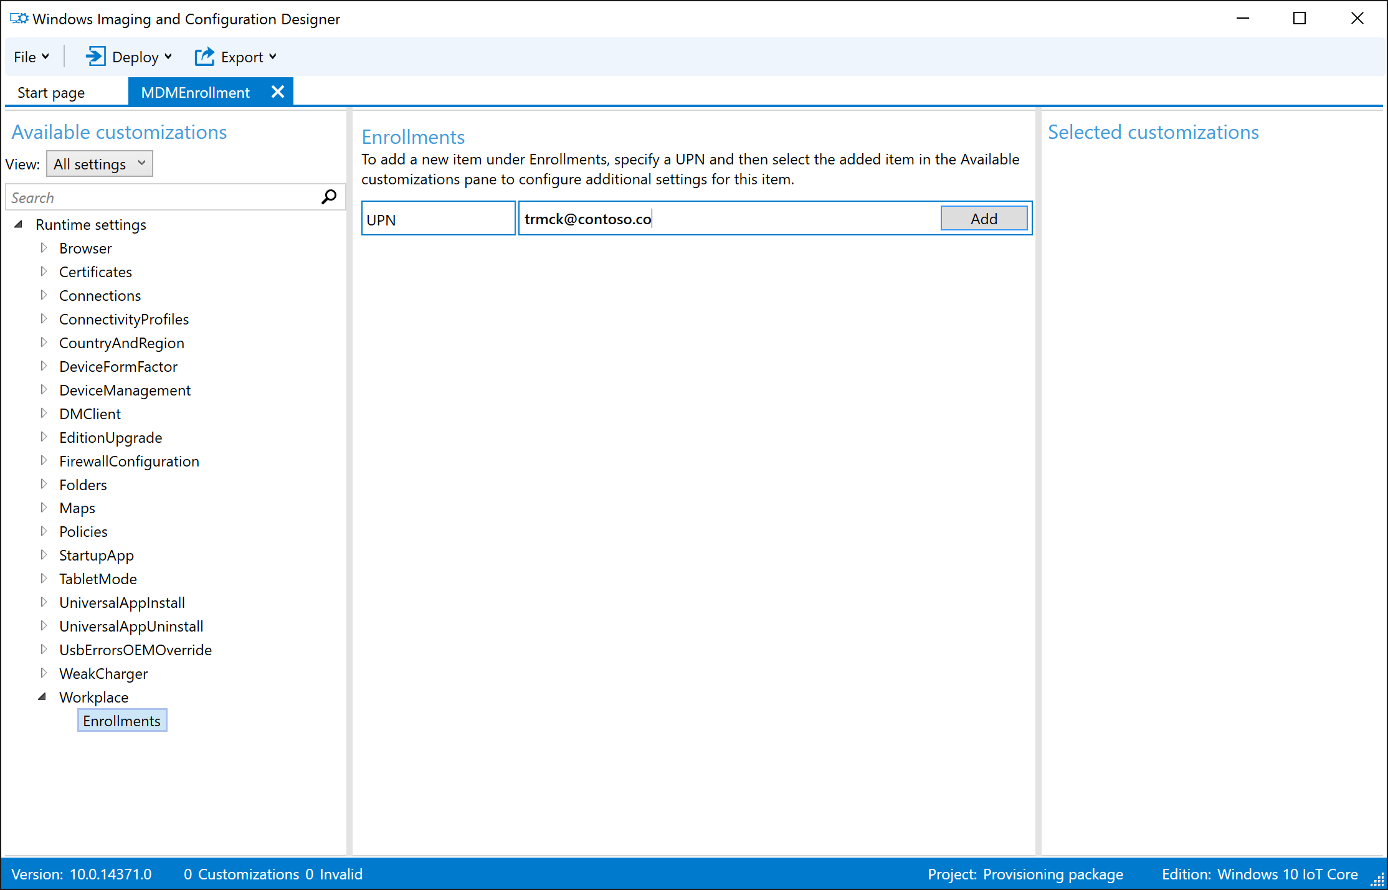
Task: Select the Connections tree item
Action: point(100,295)
